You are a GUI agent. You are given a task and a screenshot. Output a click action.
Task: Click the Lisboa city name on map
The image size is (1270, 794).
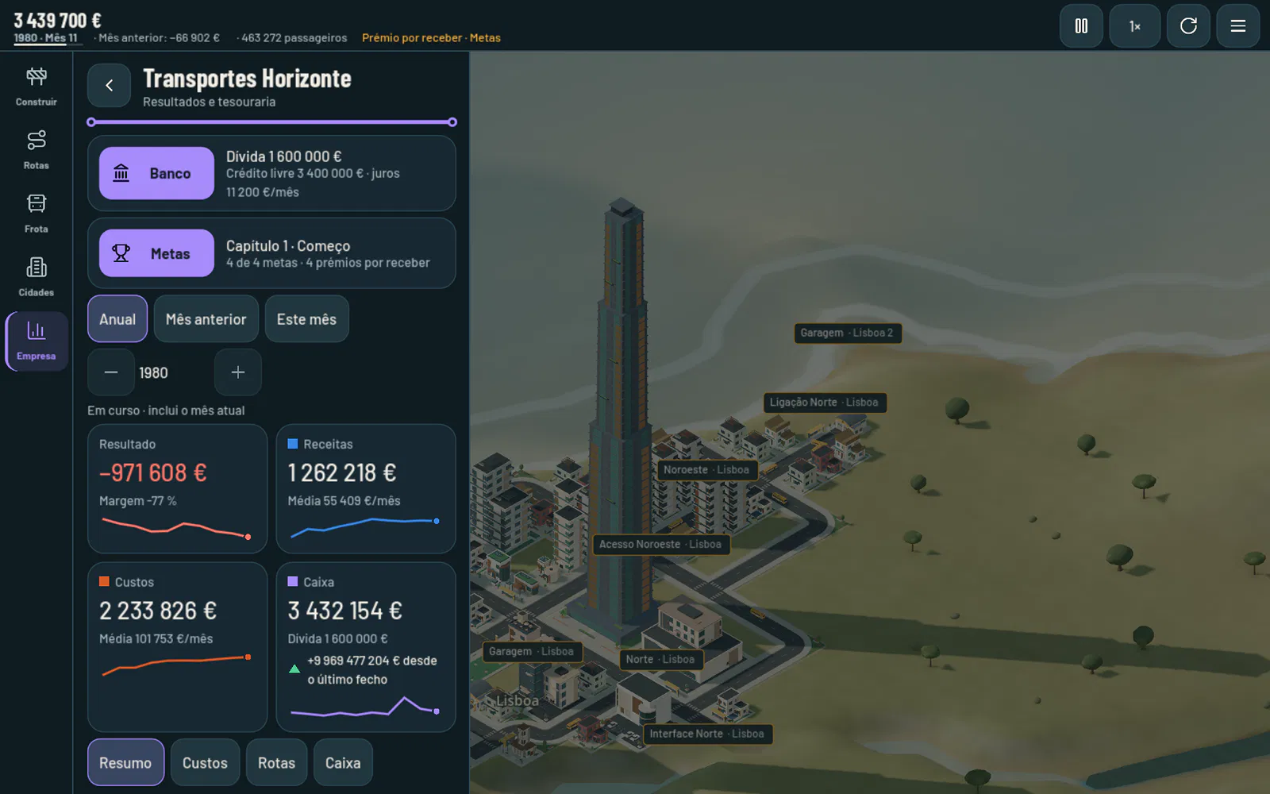[x=517, y=701]
